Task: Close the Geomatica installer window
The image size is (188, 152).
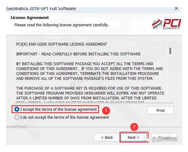Action: (176, 9)
